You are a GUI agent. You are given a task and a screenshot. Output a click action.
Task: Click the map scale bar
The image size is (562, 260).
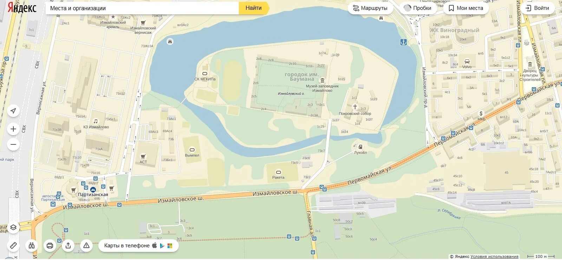pos(541,256)
